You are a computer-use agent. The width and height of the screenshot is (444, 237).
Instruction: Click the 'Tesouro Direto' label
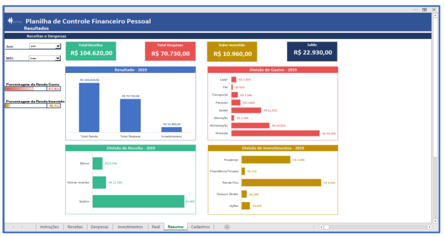click(x=227, y=194)
